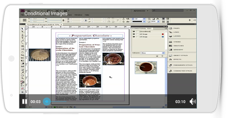Toggle visibility eye for US Image condition
This screenshot has width=228, height=118.
[x=134, y=37]
